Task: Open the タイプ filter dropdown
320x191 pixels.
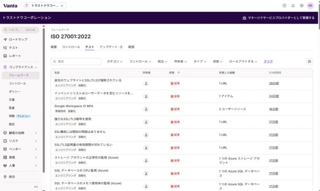Action: pos(200,61)
